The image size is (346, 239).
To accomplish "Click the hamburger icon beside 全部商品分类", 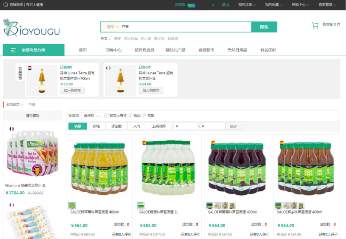I will 13,50.
